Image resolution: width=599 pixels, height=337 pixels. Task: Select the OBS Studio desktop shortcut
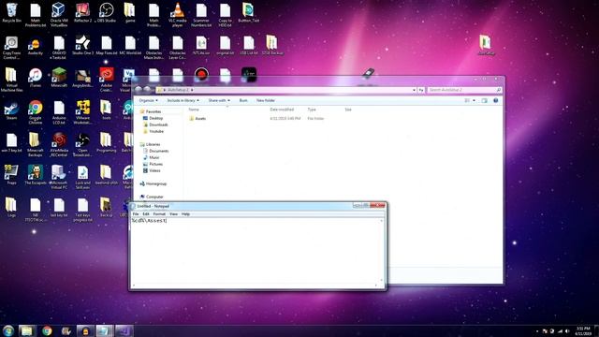(x=106, y=12)
